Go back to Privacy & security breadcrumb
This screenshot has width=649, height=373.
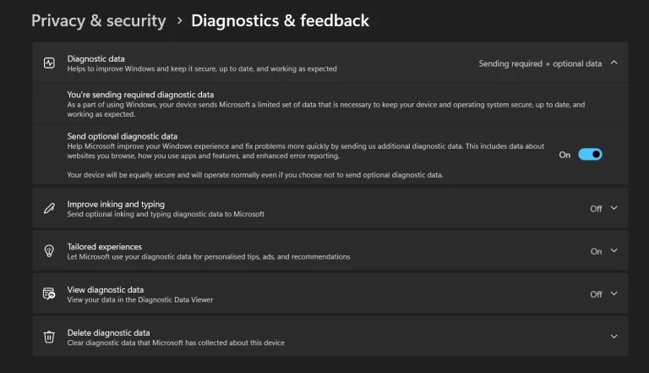click(98, 20)
